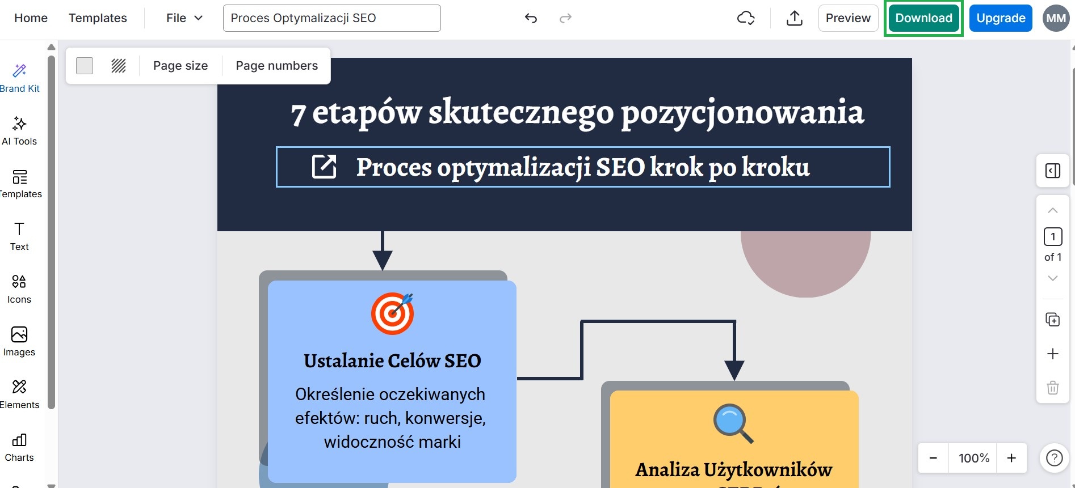Open the Charts panel
1075x488 pixels.
click(x=19, y=447)
